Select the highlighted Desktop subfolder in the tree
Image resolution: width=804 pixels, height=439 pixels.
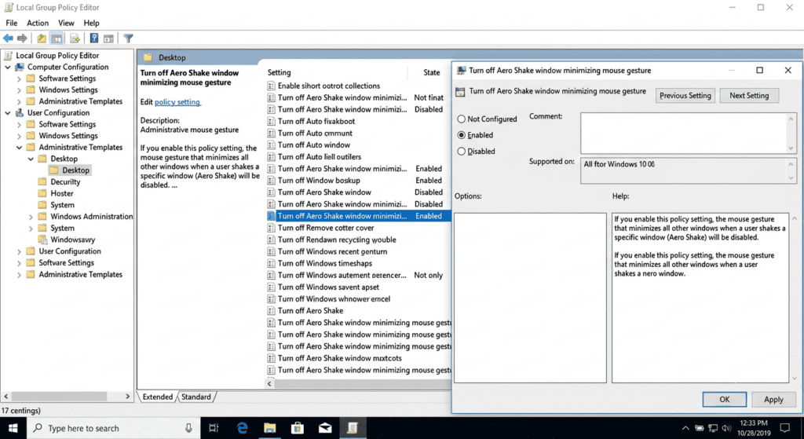click(x=70, y=170)
